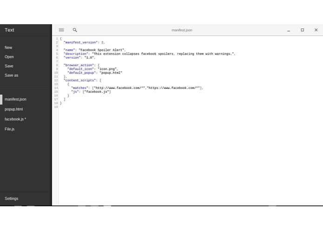Click the closing brace on line 18
This screenshot has width=323, height=230.
[61, 103]
